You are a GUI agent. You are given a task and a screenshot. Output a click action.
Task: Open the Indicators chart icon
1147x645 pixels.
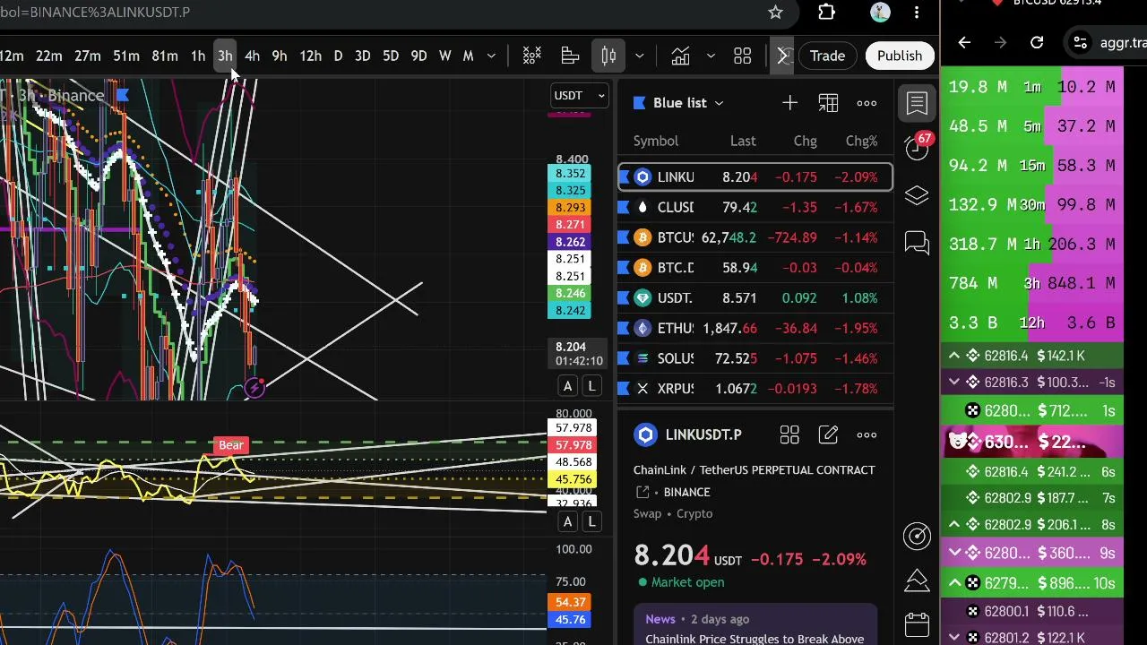click(x=680, y=56)
